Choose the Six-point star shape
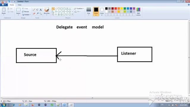The width and height of the screenshot is (190, 107). click(x=61, y=14)
